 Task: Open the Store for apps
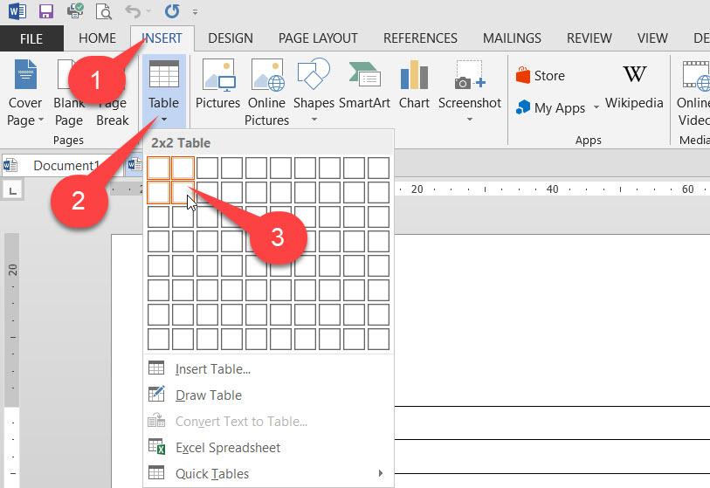[540, 76]
